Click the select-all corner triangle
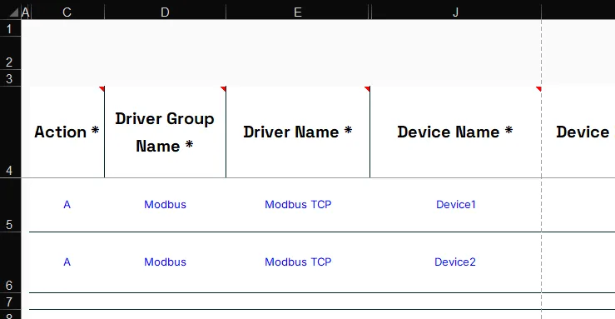The width and height of the screenshot is (615, 319). (x=14, y=12)
